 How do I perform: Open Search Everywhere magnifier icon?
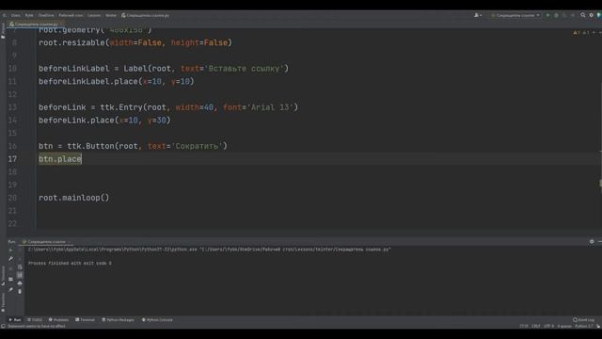click(x=583, y=15)
